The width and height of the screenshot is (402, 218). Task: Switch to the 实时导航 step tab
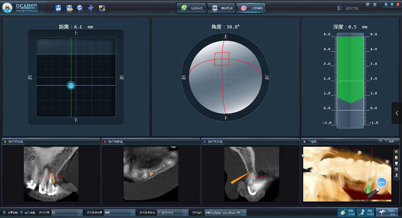pos(250,8)
